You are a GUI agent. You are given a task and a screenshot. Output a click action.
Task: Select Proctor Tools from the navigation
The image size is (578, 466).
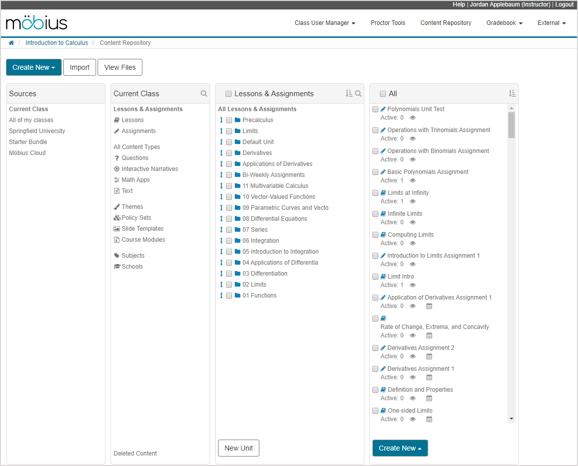coord(388,22)
